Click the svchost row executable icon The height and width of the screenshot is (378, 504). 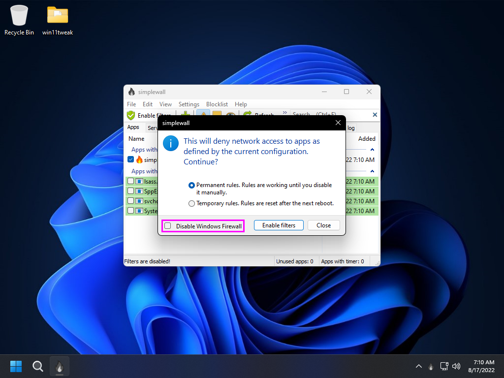pyautogui.click(x=139, y=201)
